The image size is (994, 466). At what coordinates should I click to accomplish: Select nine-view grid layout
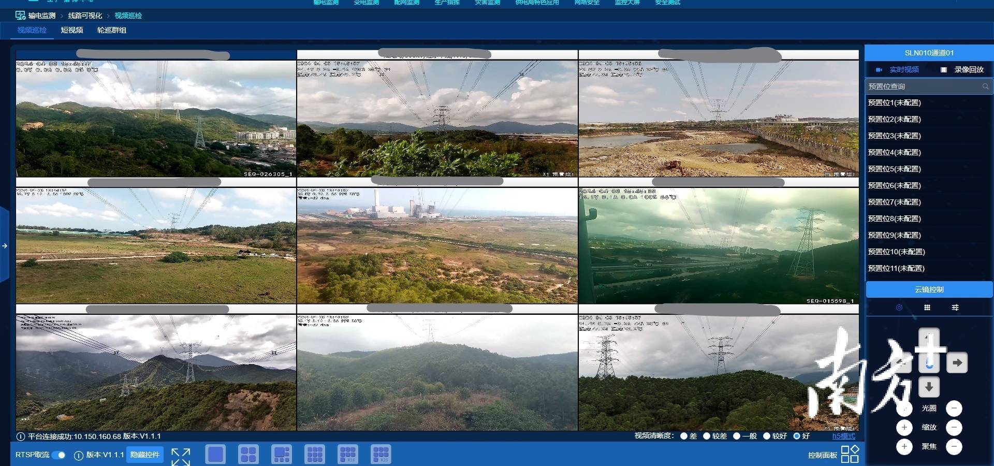point(315,455)
